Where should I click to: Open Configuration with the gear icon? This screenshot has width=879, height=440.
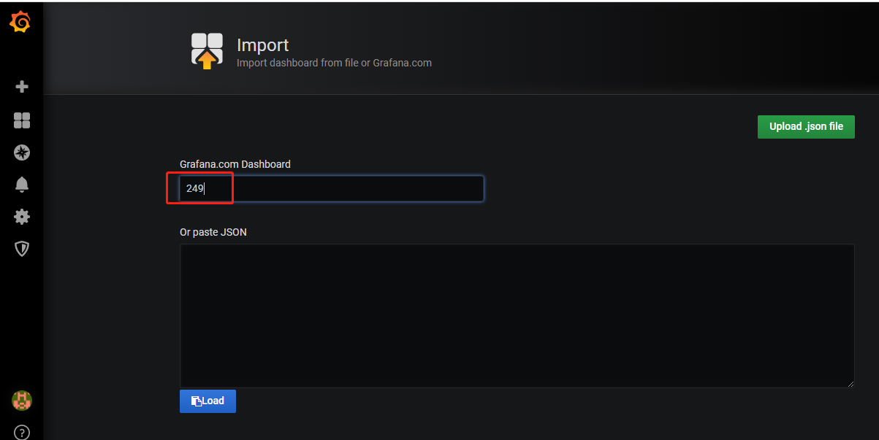(21, 217)
